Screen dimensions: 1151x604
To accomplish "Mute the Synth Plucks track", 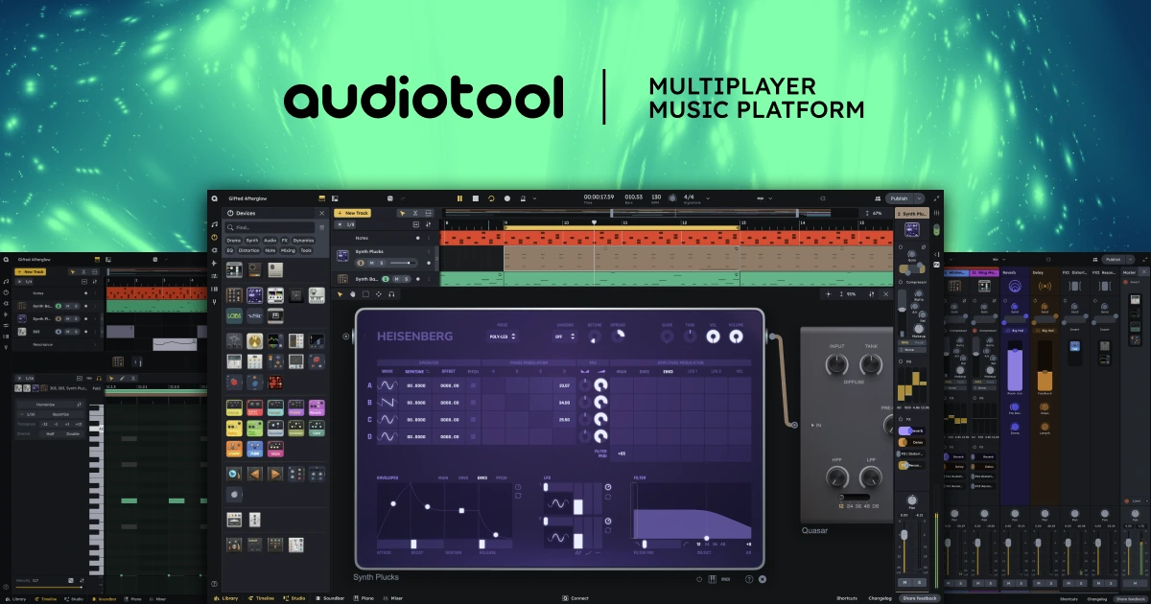I will coord(372,263).
